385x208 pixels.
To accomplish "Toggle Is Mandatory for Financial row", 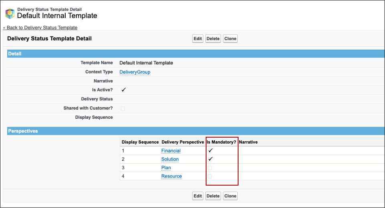I will click(x=210, y=151).
